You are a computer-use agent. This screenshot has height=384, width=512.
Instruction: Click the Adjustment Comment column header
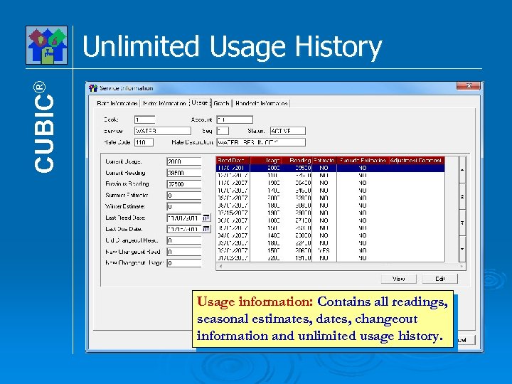417,160
